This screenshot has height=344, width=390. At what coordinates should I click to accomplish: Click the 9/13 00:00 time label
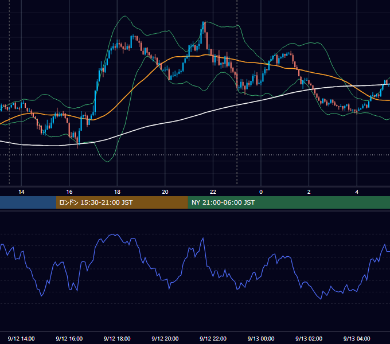coord(261,338)
